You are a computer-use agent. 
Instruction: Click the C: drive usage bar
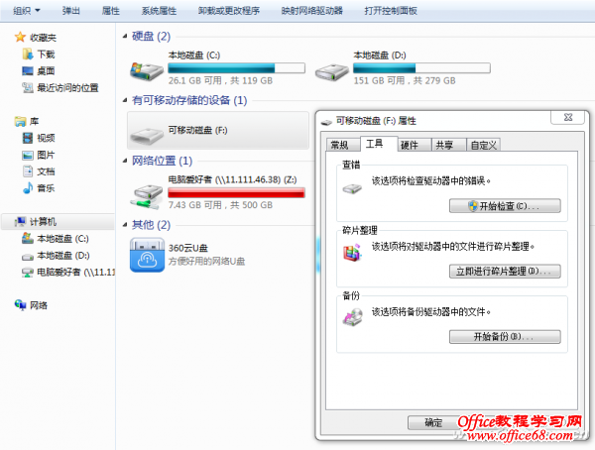point(236,68)
